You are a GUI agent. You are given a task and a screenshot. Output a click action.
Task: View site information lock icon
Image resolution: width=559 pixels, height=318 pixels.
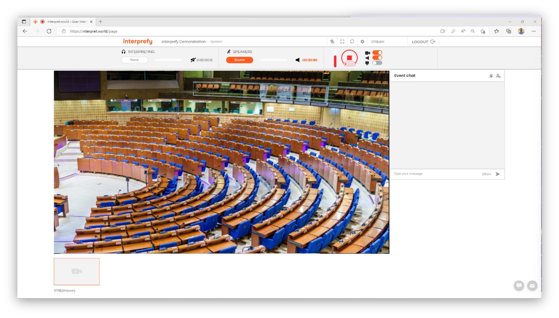coord(64,31)
